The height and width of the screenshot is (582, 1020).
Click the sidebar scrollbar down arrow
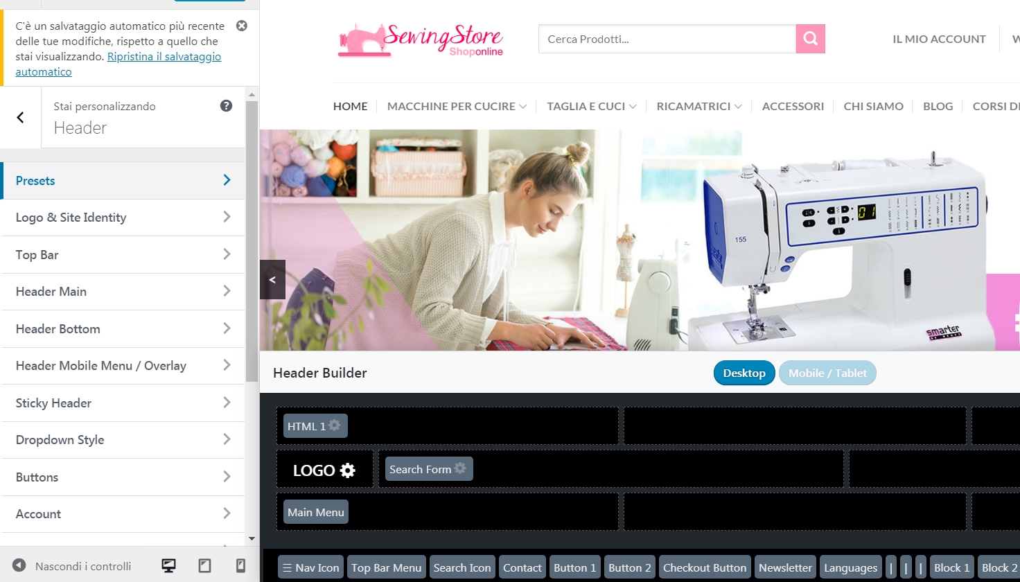point(252,538)
